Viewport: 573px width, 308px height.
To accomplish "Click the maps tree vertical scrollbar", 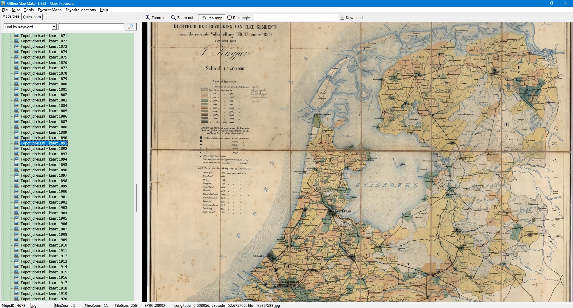I will coord(137,198).
